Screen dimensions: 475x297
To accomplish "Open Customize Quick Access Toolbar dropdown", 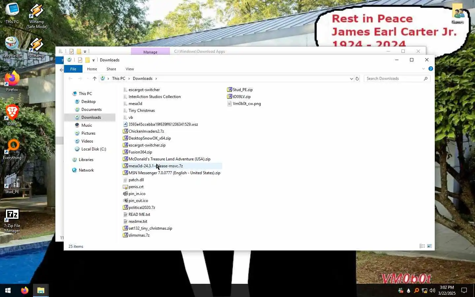I will click(x=94, y=60).
